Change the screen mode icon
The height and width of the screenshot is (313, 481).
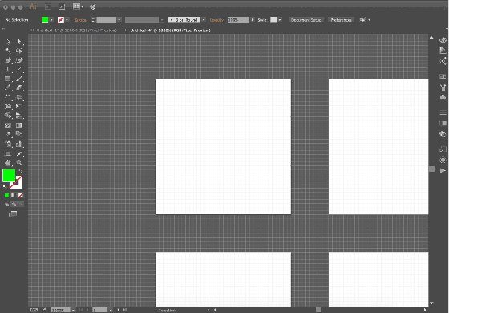coord(13,213)
